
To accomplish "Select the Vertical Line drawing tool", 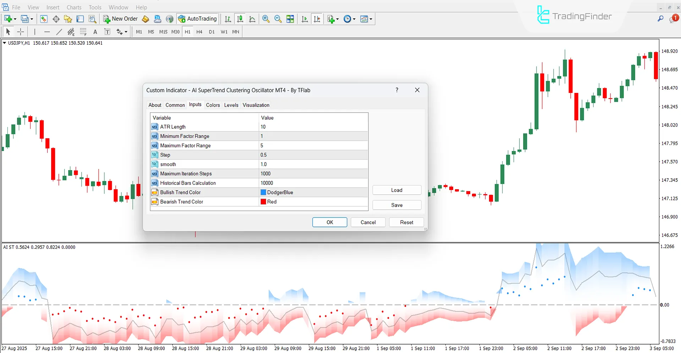I will (x=35, y=32).
